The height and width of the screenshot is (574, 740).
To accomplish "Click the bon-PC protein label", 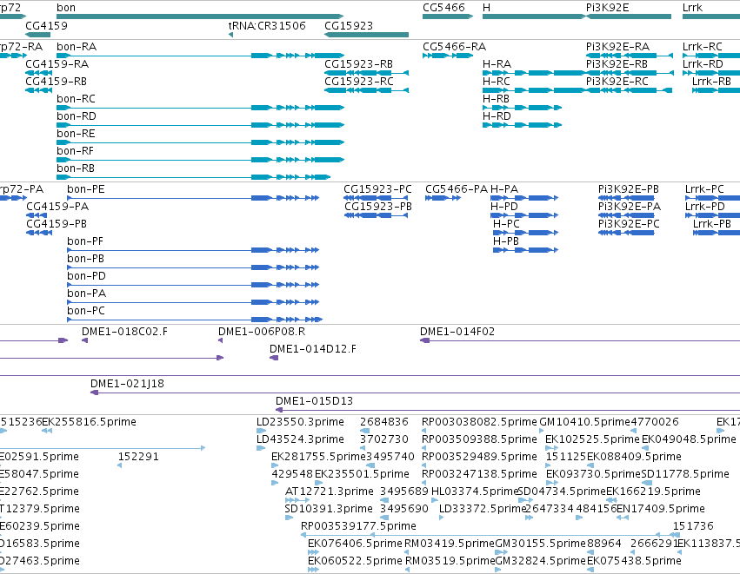I will coord(86,312).
